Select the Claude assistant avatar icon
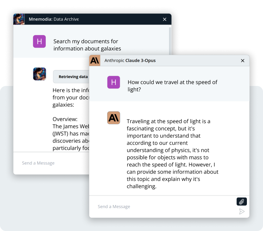Image resolution: width=263 pixels, height=231 pixels. 113,117
